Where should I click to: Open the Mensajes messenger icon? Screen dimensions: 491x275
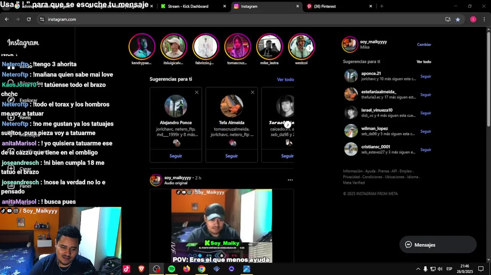coord(408,245)
